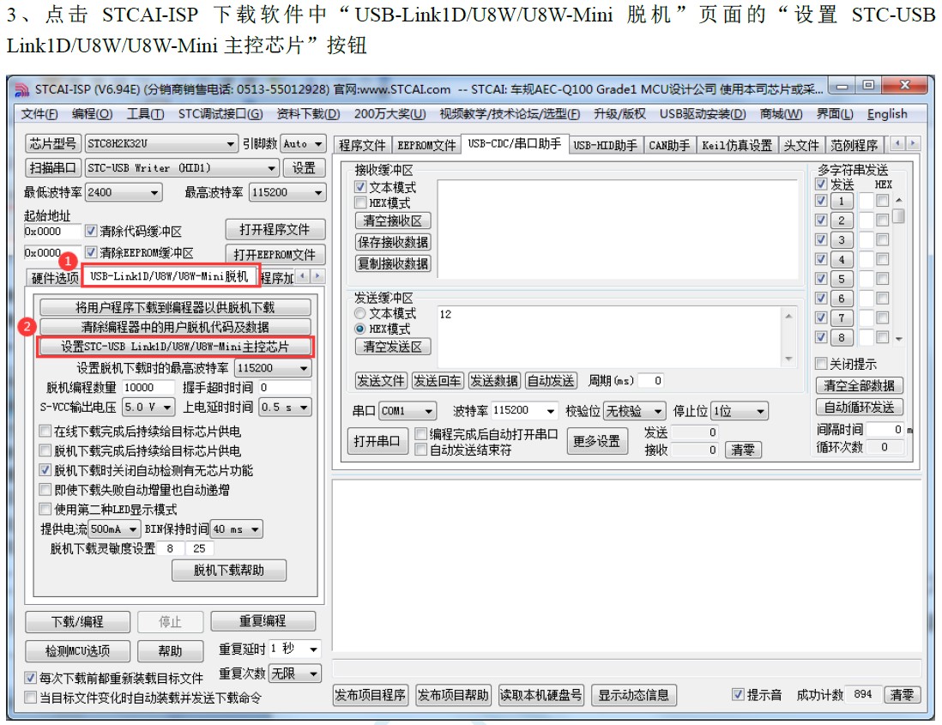Toggle 清除代码缓冲区 checkbox
Viewport: 942px width, 725px height.
91,231
